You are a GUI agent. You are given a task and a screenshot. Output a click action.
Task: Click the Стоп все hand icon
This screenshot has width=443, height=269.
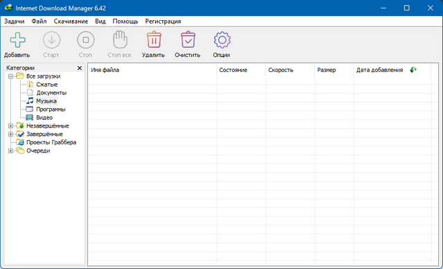[x=120, y=40]
